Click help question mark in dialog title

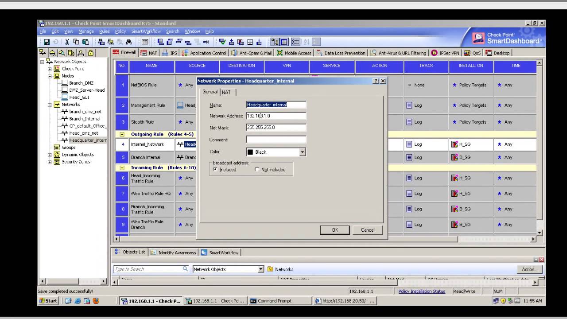(x=376, y=81)
